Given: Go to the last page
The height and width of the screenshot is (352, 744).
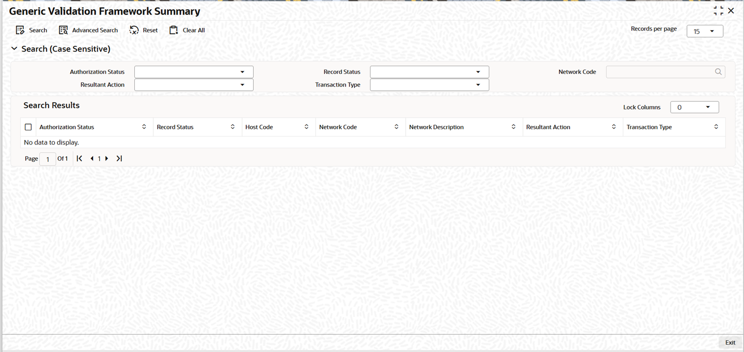Looking at the screenshot, I should [119, 158].
